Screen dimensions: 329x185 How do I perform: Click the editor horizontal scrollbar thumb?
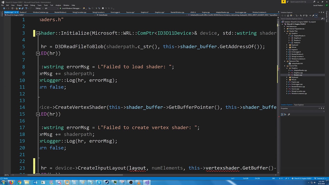pos(75,175)
